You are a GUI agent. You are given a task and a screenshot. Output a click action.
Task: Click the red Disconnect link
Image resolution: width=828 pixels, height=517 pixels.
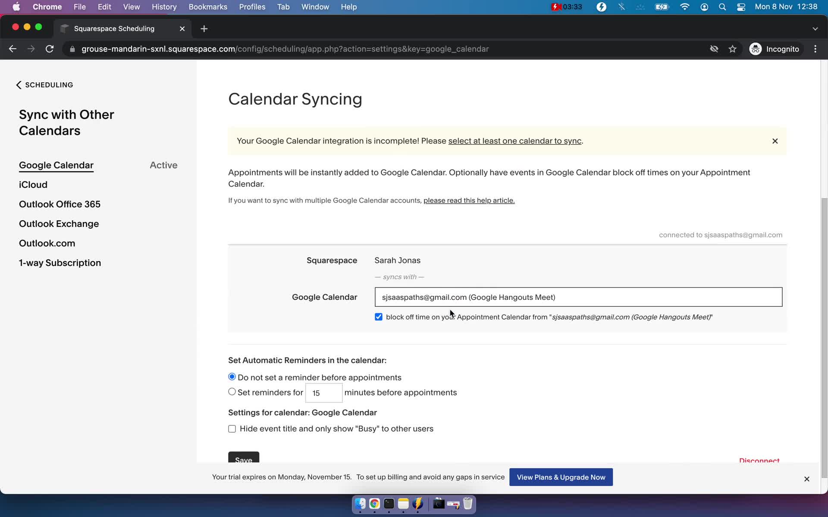coord(759,460)
